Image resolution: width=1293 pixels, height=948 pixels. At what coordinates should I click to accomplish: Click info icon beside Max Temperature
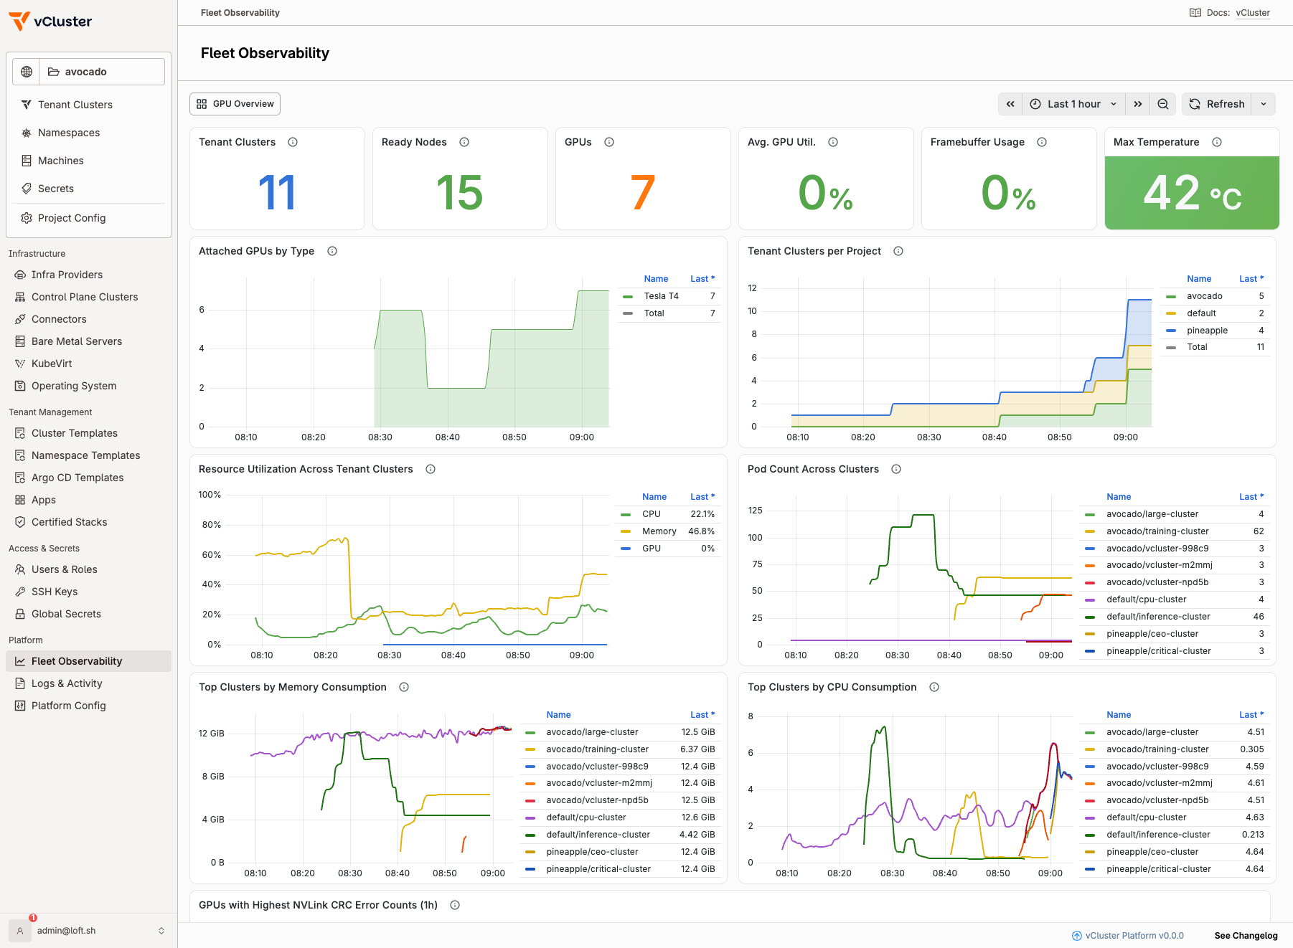(x=1217, y=142)
